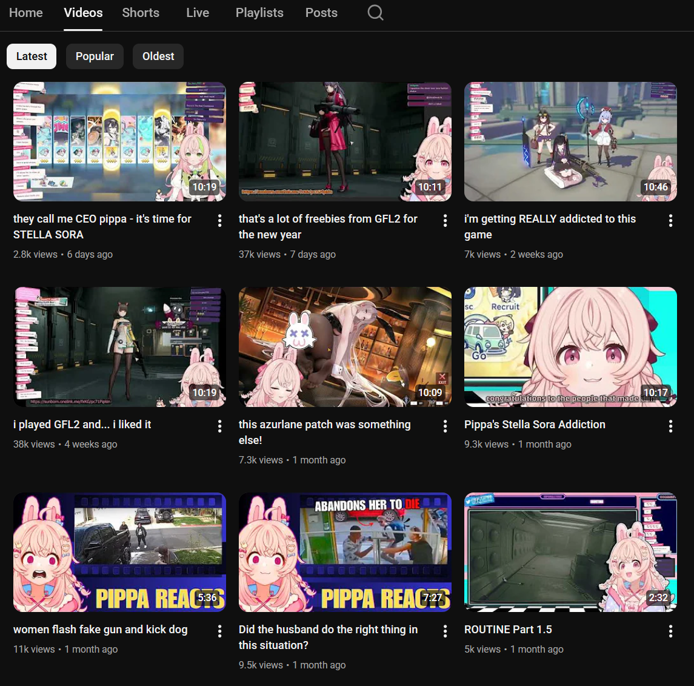Play the Stella Sora Addiction Recruit thumbnail

[570, 347]
